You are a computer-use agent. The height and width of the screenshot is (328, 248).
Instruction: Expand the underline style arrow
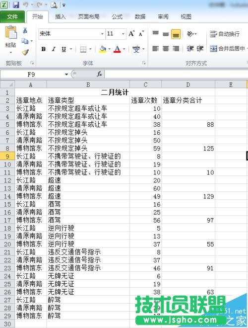[x=71, y=49]
